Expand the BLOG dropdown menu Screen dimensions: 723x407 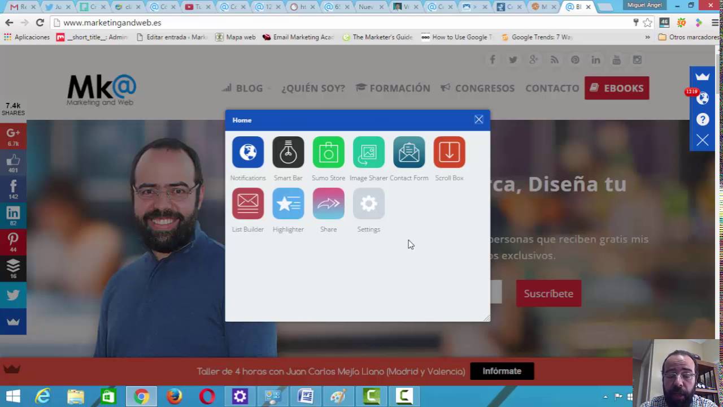(249, 88)
